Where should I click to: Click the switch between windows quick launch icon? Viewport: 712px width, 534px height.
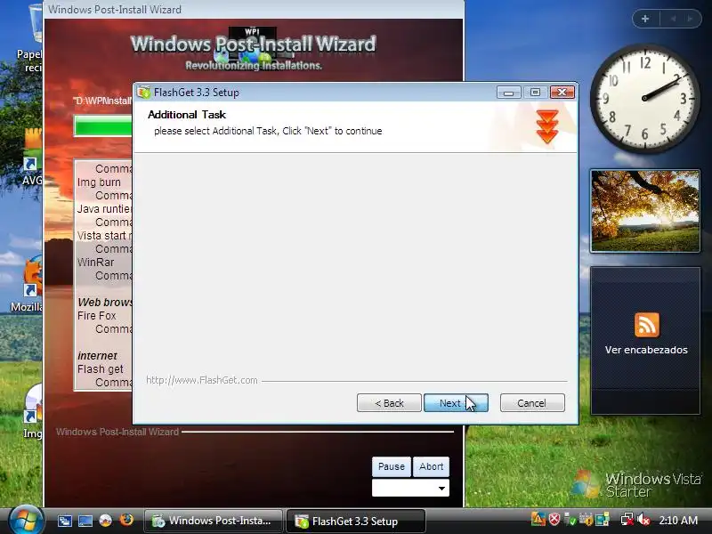[64, 521]
